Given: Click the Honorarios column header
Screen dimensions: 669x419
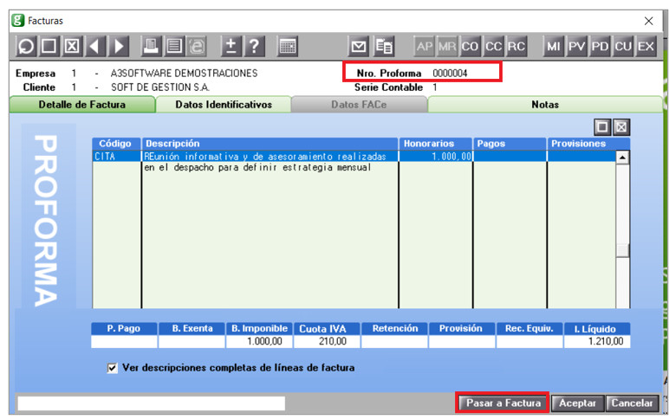Looking at the screenshot, I should (436, 144).
